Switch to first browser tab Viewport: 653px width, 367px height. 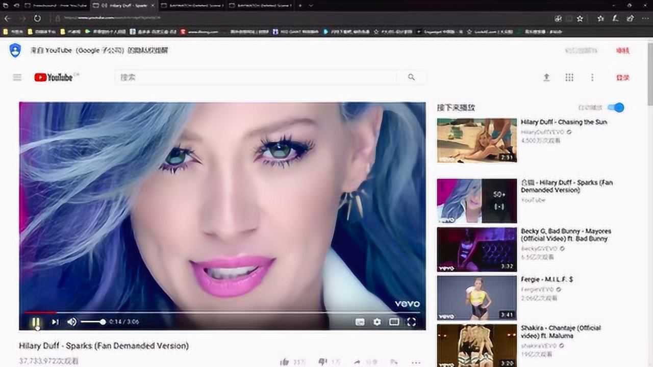point(57,5)
